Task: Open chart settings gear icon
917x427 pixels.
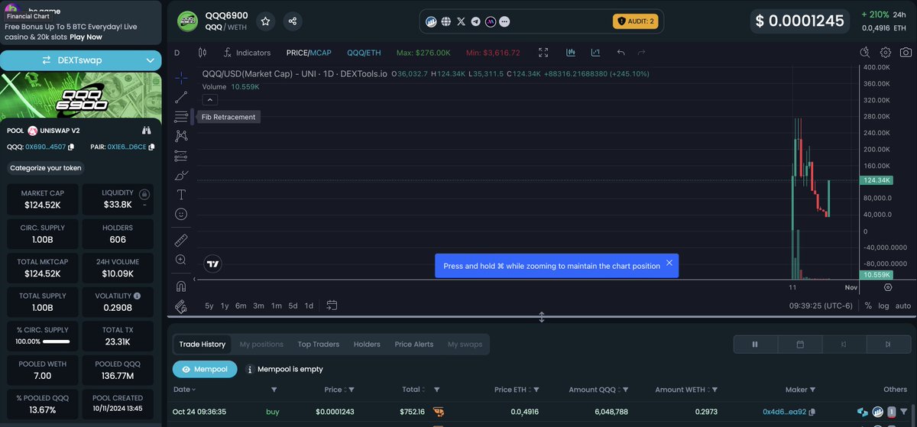Action: pos(886,53)
